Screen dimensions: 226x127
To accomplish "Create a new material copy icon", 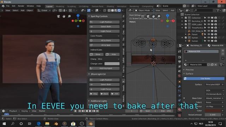I will coord(212,65).
